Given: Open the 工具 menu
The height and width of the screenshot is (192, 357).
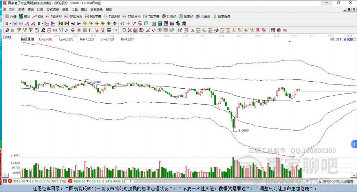Looking at the screenshot, I should [75, 9].
